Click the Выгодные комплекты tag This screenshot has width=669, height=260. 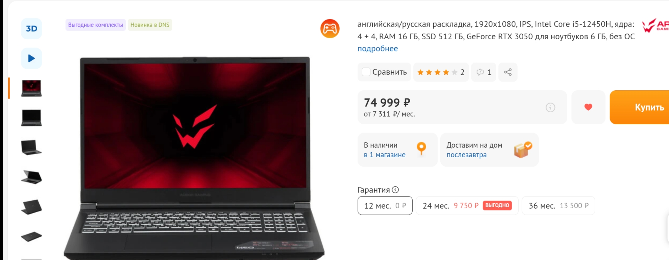(96, 25)
